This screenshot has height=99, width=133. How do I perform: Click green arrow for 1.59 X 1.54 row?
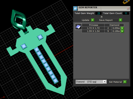(122, 31)
